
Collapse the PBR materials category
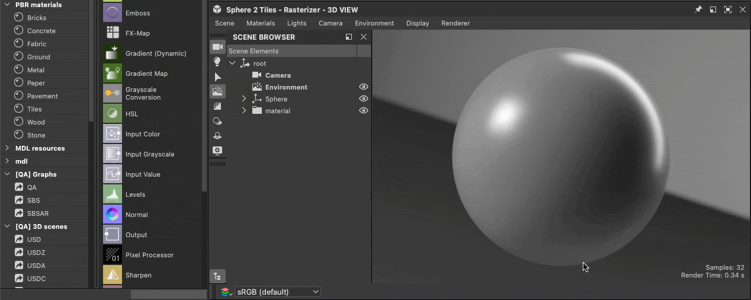(7, 5)
